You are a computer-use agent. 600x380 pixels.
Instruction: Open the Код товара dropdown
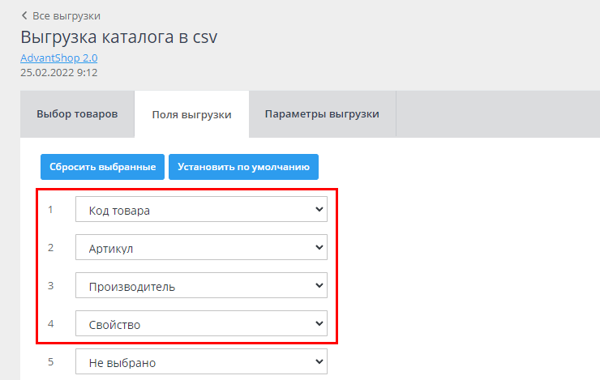tap(201, 210)
